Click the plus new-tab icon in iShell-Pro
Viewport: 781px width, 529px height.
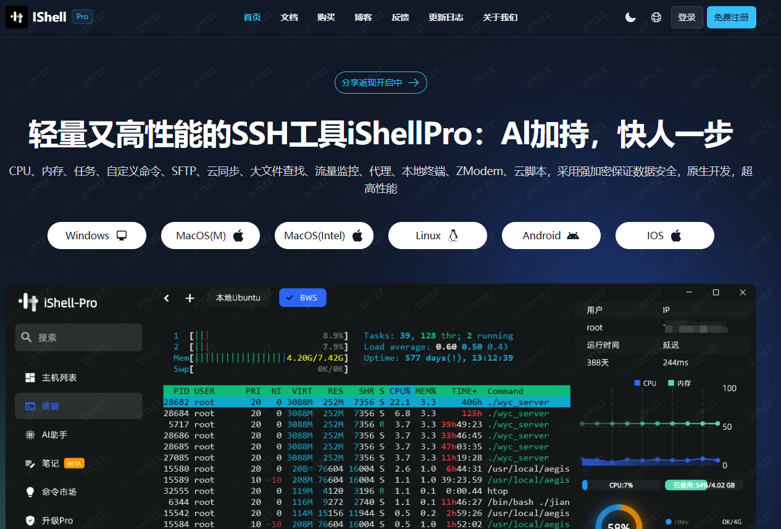[x=190, y=298]
